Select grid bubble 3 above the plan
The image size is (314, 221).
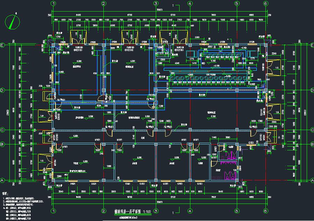pyautogui.click(x=156, y=3)
